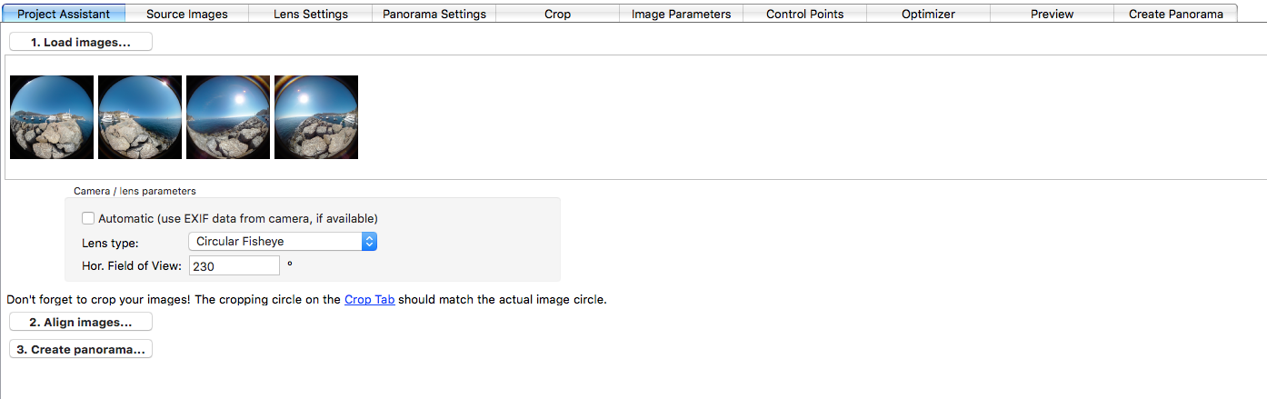Image resolution: width=1267 pixels, height=399 pixels.
Task: Select the first fisheye harbor thumbnail
Action: point(52,117)
